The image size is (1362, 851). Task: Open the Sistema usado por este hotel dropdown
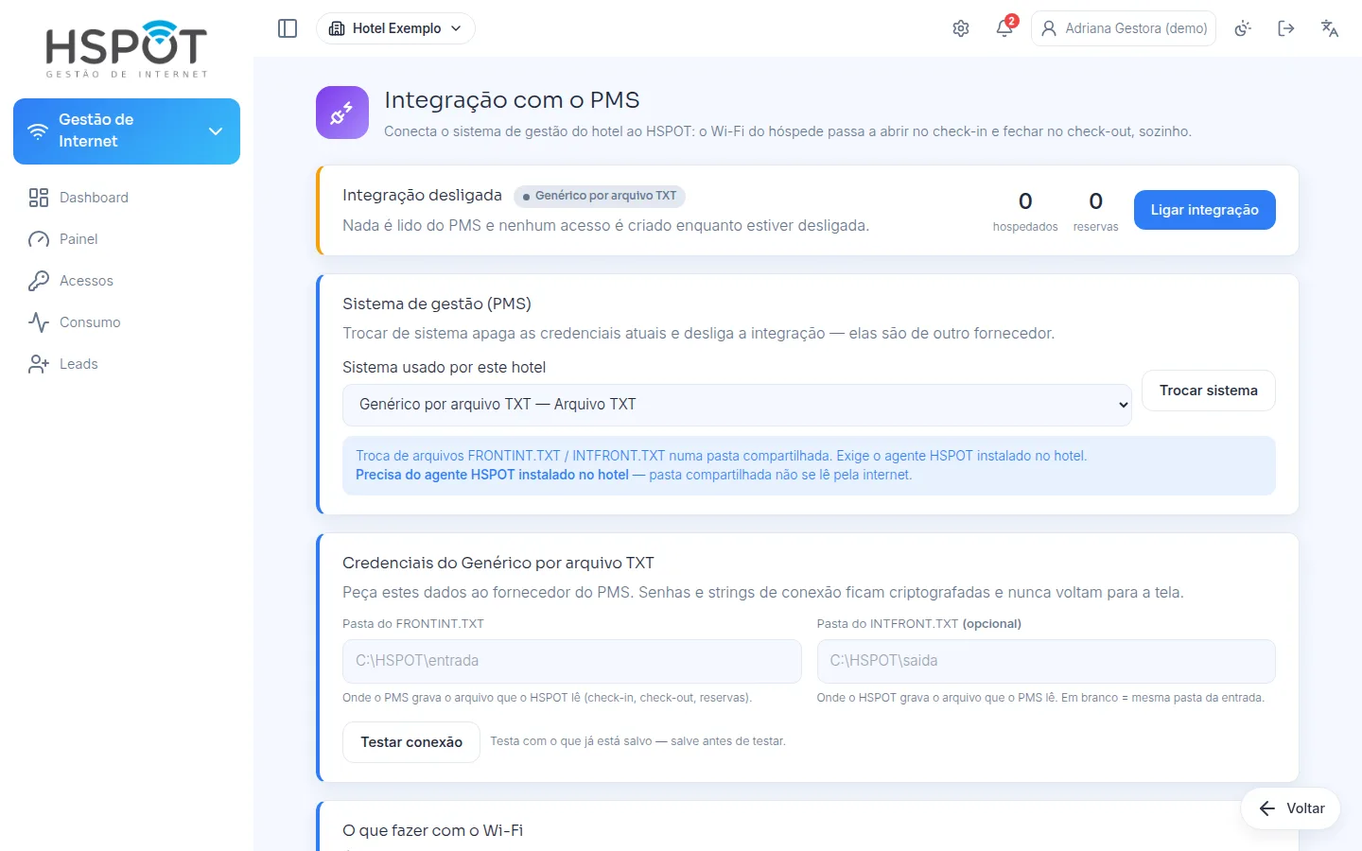coord(737,405)
